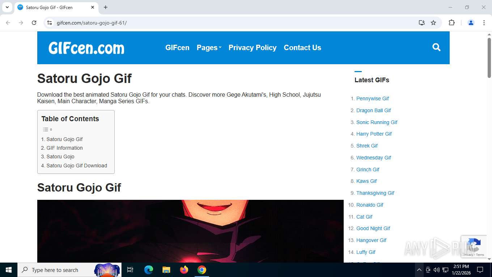Viewport: 492px width, 277px height.
Task: Open the Wednesday Gif link
Action: coord(374,158)
